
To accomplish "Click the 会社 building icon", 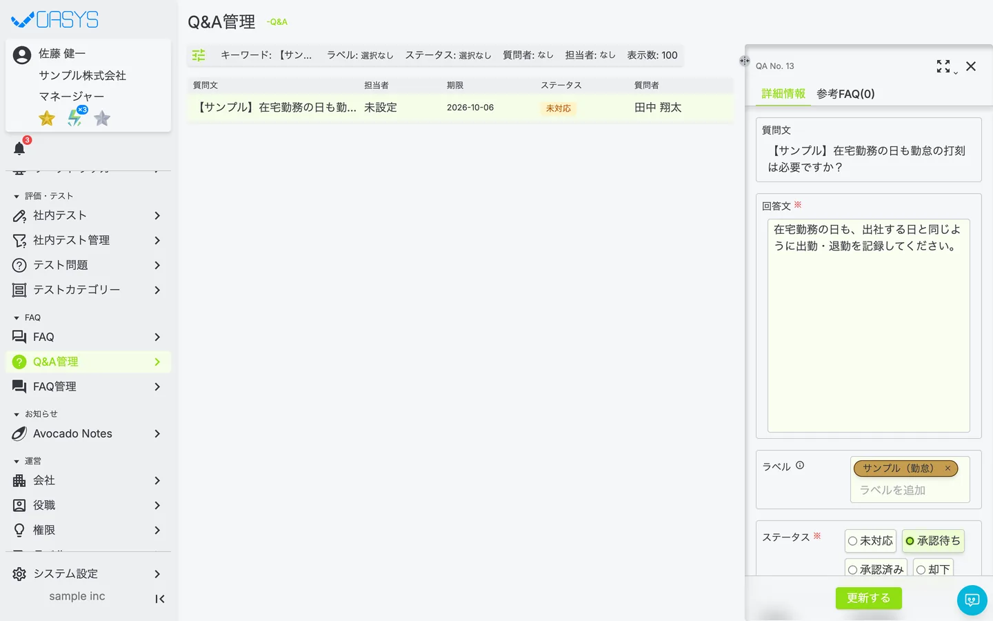I will tap(19, 480).
